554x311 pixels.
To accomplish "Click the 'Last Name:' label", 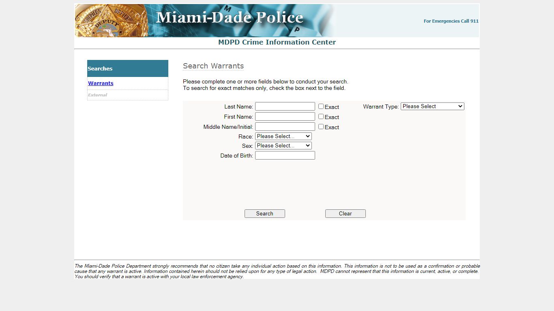I will (238, 107).
